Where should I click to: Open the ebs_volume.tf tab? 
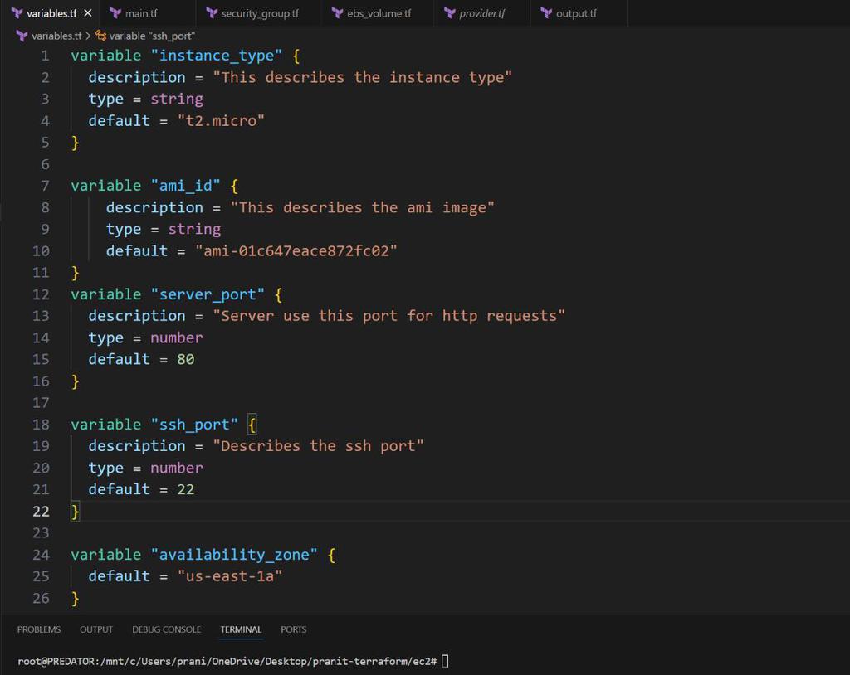378,13
